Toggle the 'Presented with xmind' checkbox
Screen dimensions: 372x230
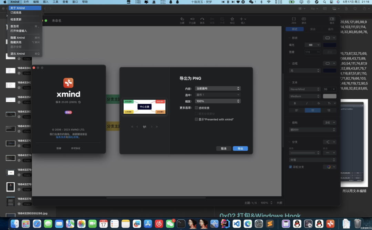coord(196,119)
